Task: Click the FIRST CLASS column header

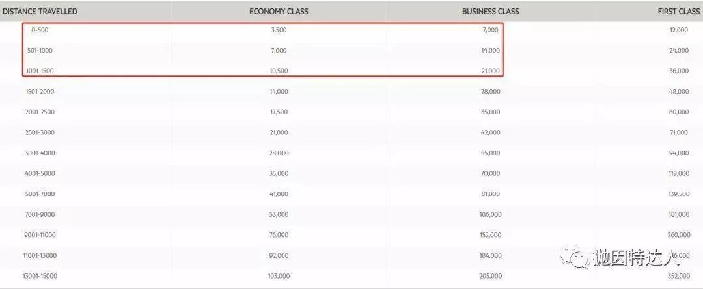Action: pos(679,11)
